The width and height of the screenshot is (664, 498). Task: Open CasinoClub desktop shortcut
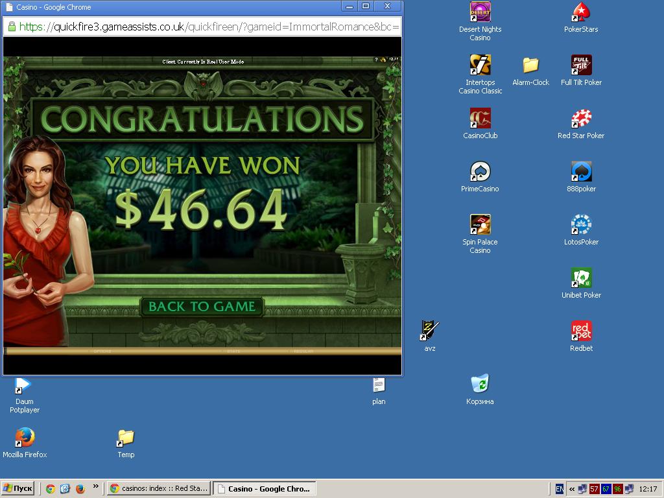click(x=480, y=124)
